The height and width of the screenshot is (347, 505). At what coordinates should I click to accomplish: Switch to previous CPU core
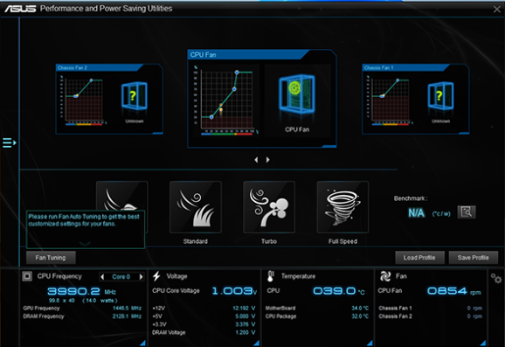tap(102, 276)
